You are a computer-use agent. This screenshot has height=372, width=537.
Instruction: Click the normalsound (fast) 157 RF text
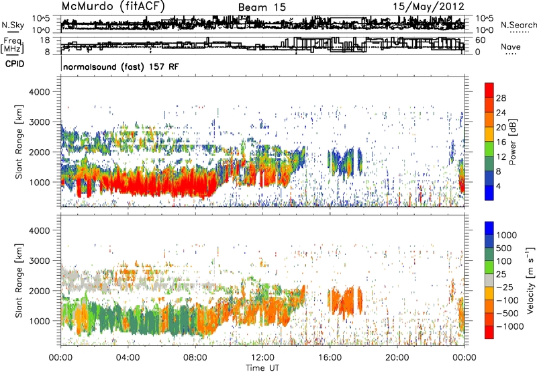pyautogui.click(x=121, y=66)
